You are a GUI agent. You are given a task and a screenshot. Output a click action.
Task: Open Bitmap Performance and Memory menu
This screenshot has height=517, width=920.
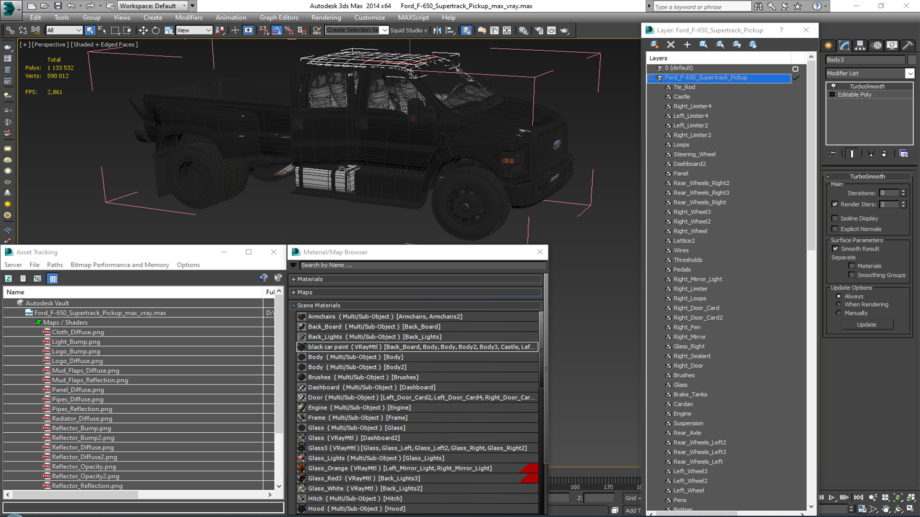120,265
